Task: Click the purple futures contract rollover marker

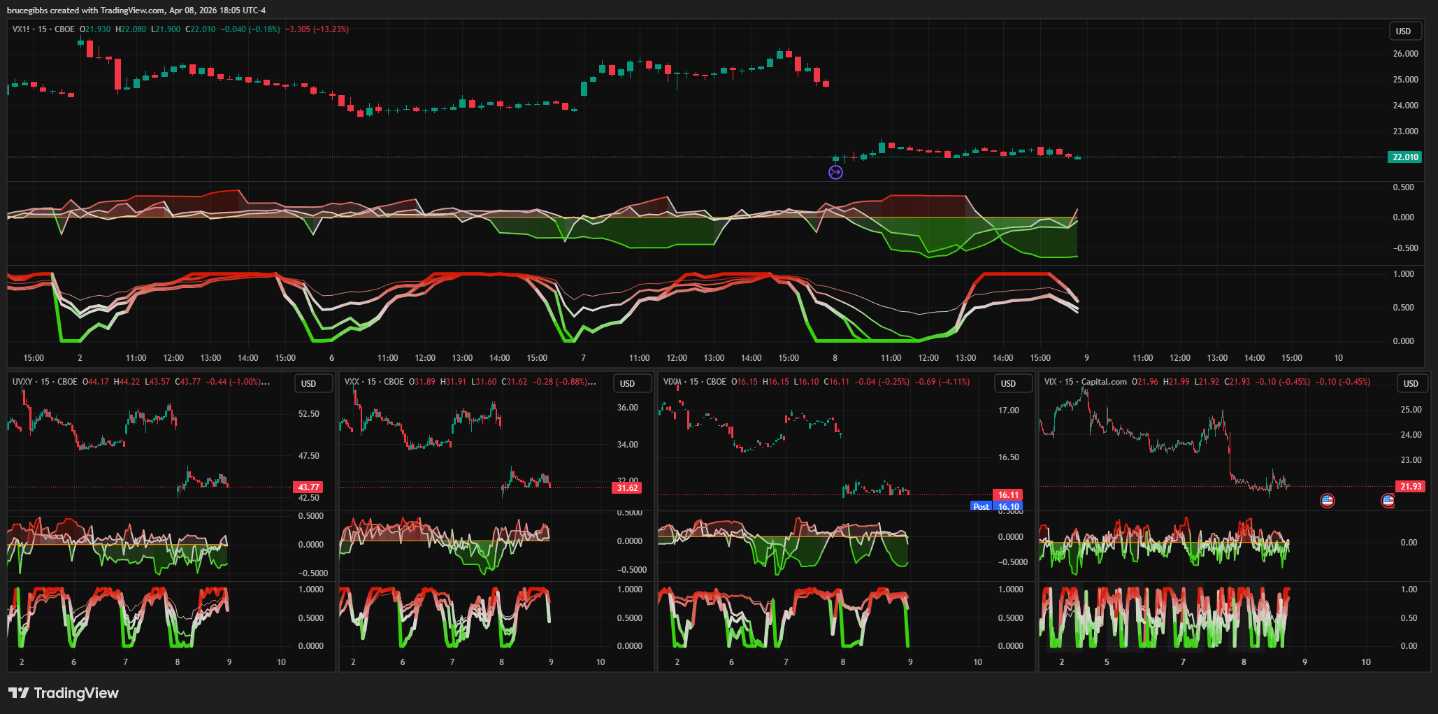Action: (x=835, y=172)
